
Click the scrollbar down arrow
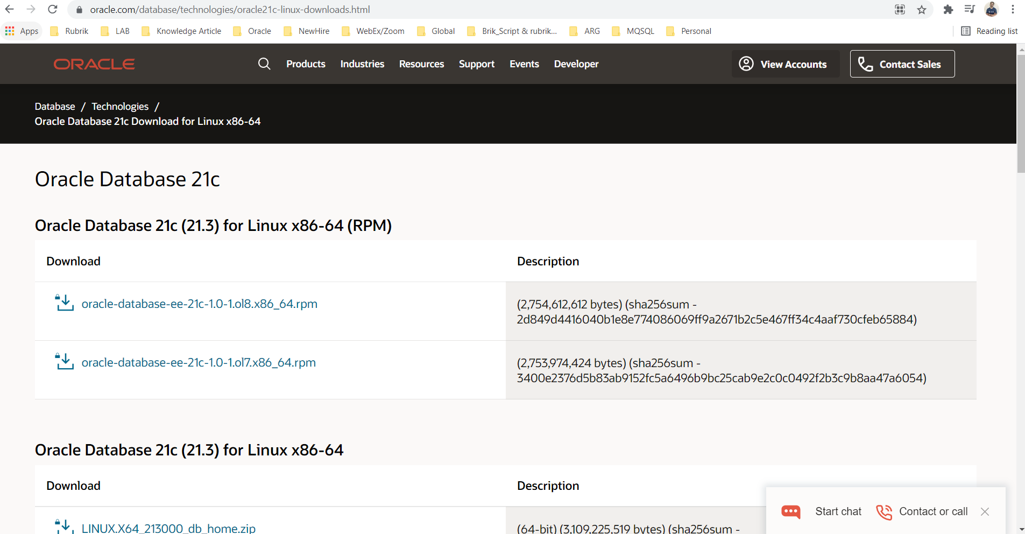tap(1021, 530)
